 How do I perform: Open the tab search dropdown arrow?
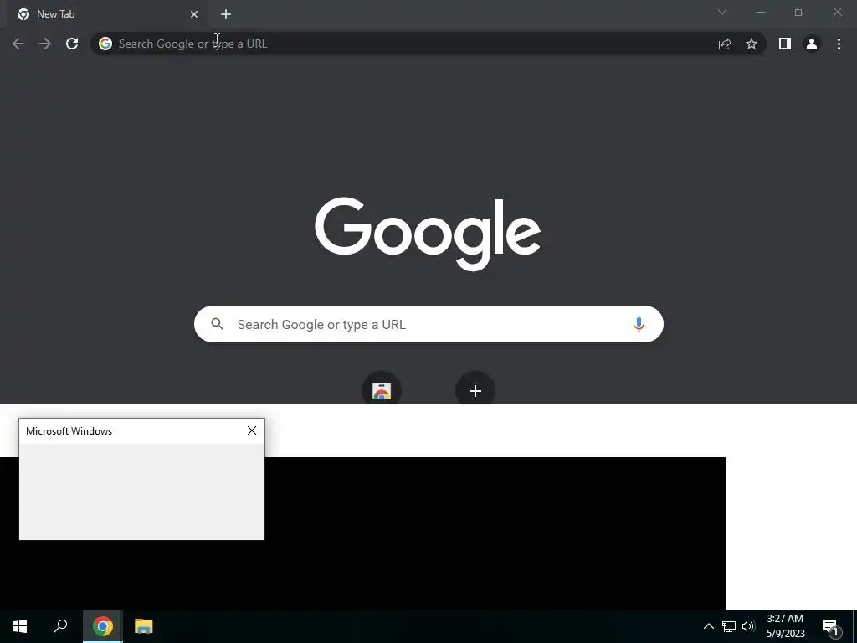point(722,12)
